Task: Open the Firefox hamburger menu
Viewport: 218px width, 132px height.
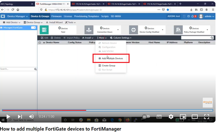Action: pyautogui.click(x=213, y=10)
